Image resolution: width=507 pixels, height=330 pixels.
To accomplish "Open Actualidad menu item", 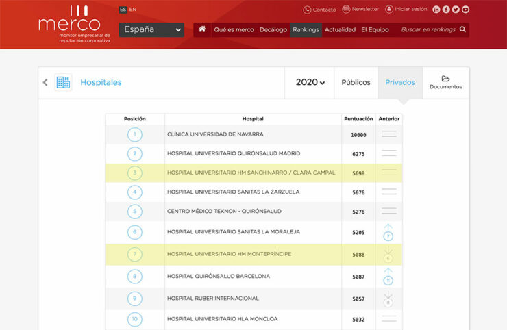I will pyautogui.click(x=340, y=29).
